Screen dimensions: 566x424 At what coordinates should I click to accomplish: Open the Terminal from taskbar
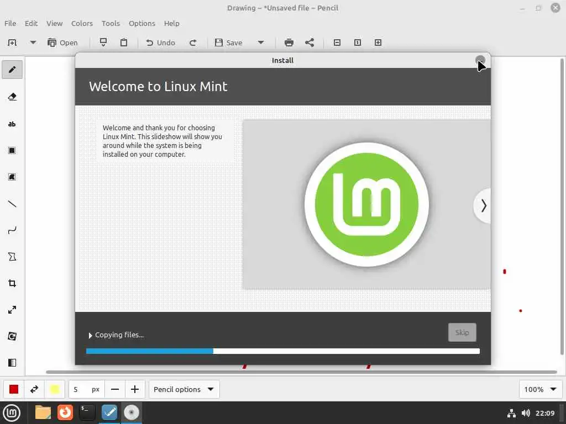87,413
